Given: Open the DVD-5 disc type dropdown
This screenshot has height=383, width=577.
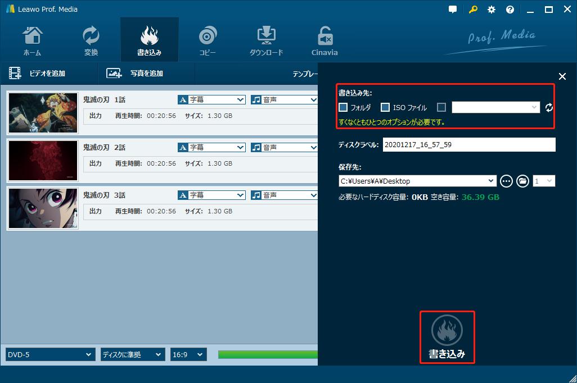Looking at the screenshot, I should [51, 355].
